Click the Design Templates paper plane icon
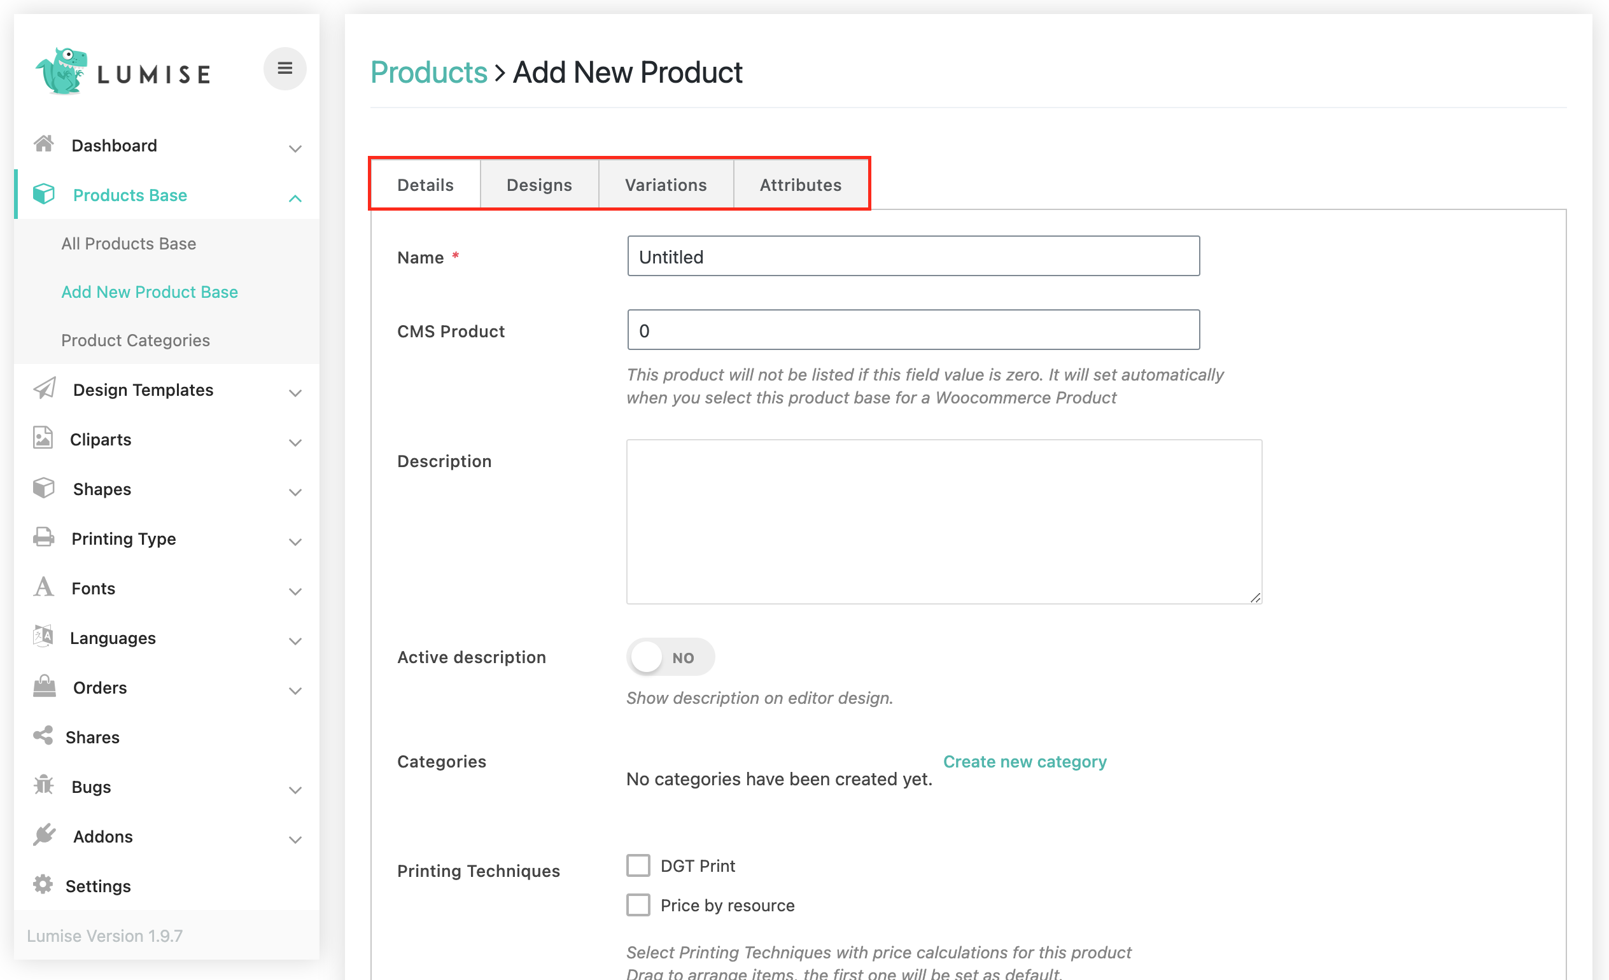 click(44, 388)
